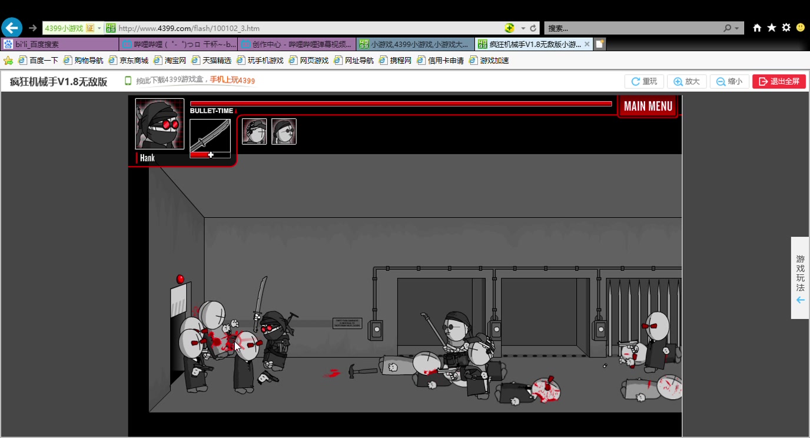Click the 搜索 search box

click(x=633, y=28)
